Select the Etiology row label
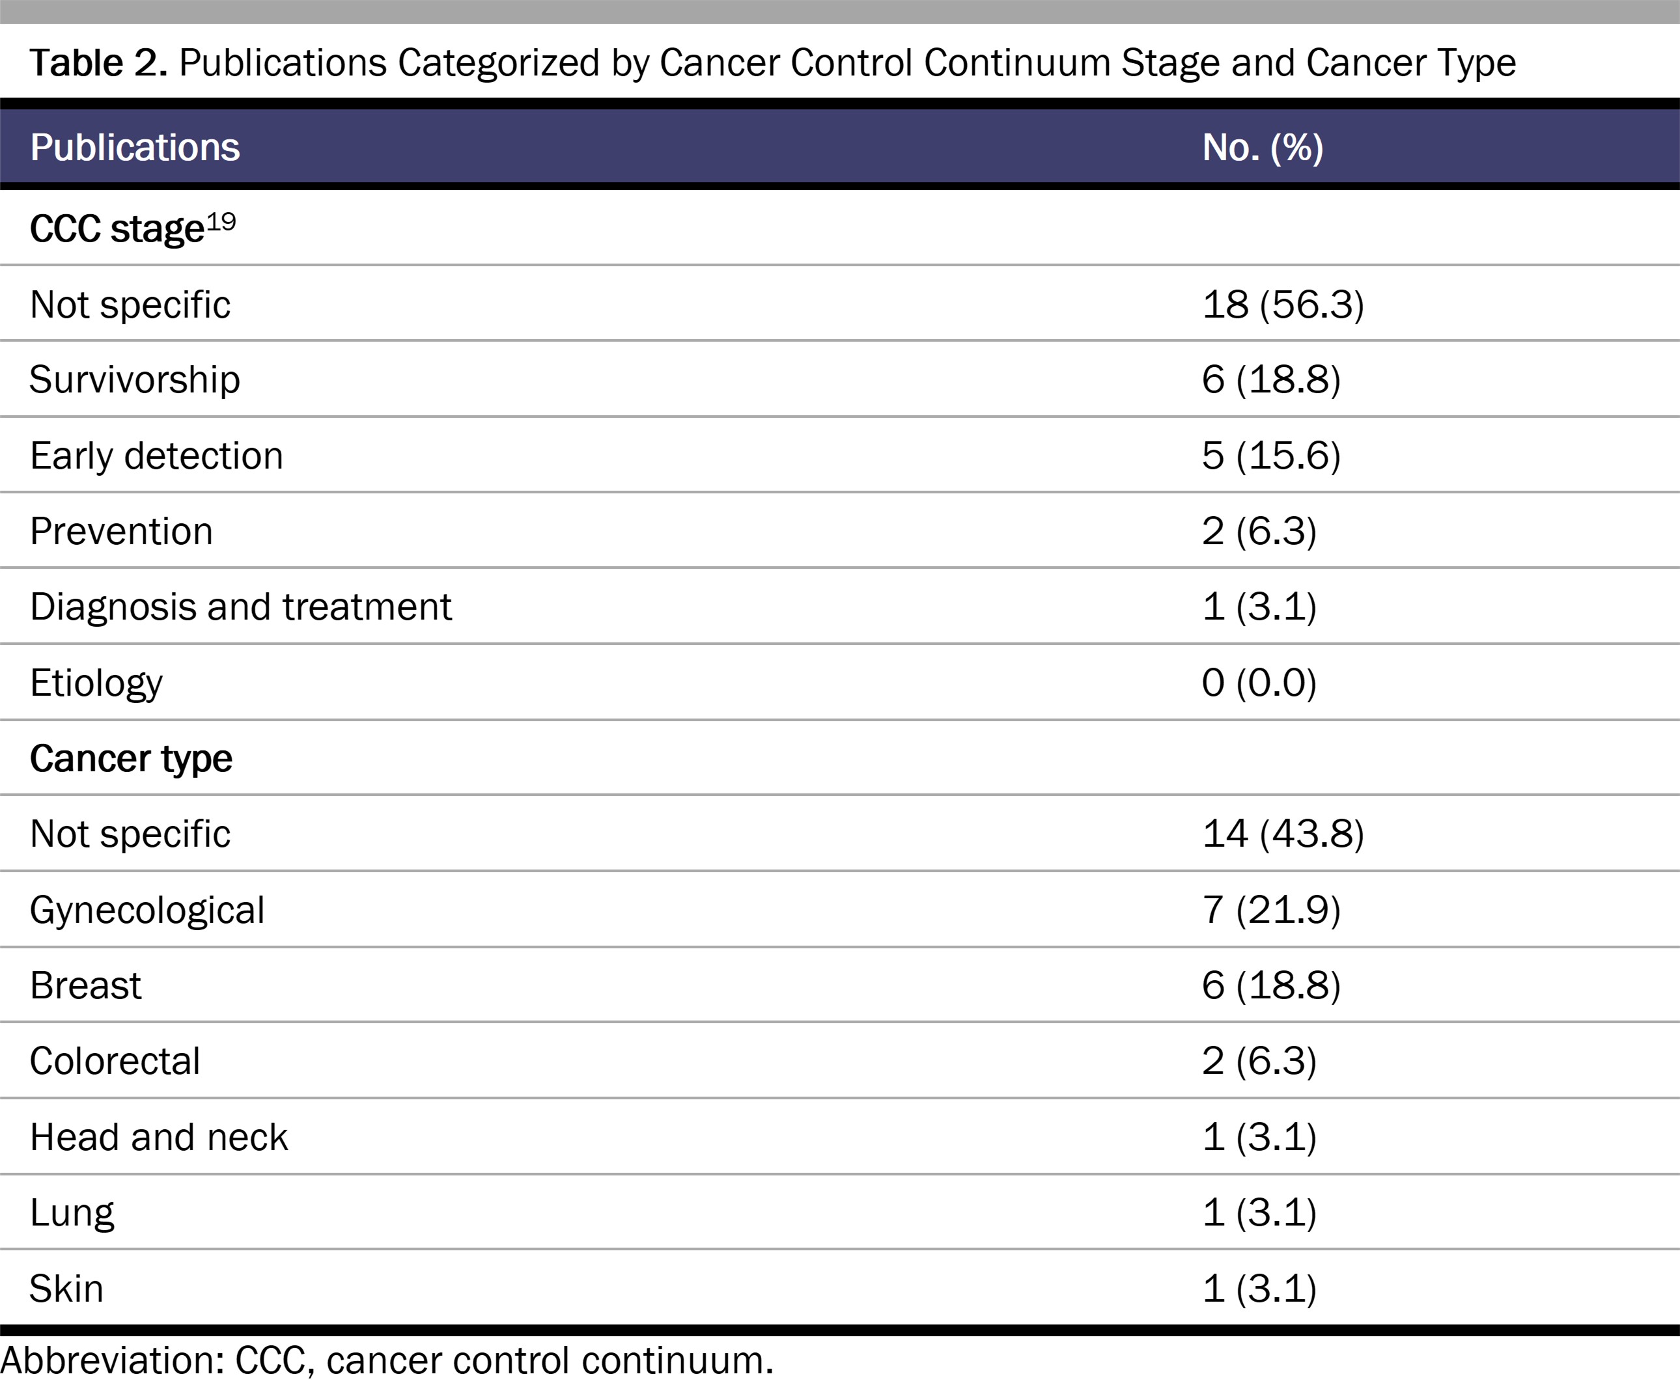This screenshot has height=1385, width=1680. pos(96,683)
